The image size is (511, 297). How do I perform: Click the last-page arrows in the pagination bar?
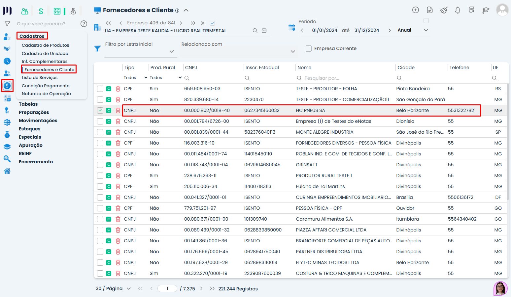click(x=212, y=288)
